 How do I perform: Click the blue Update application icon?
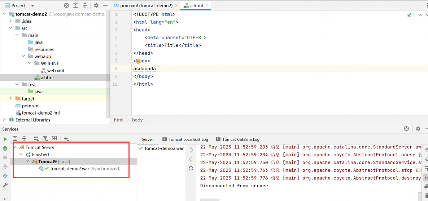pos(5,176)
